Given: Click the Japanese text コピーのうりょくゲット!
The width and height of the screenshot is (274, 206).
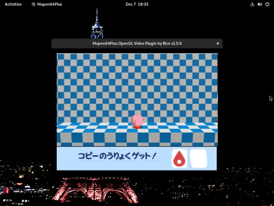Looking at the screenshot, I should (x=117, y=156).
